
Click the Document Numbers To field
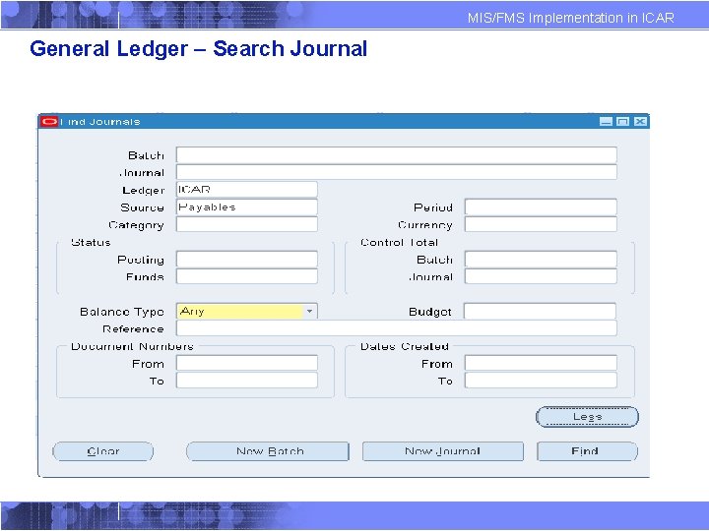(x=247, y=381)
